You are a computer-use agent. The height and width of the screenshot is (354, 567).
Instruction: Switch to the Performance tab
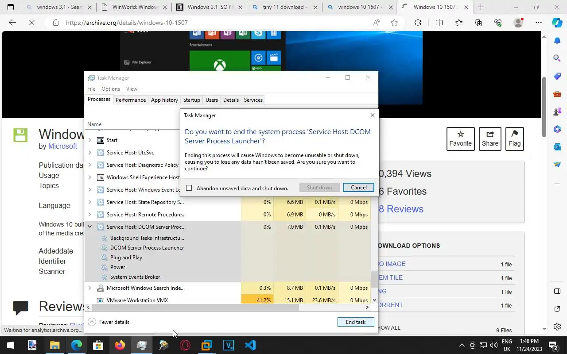[131, 100]
